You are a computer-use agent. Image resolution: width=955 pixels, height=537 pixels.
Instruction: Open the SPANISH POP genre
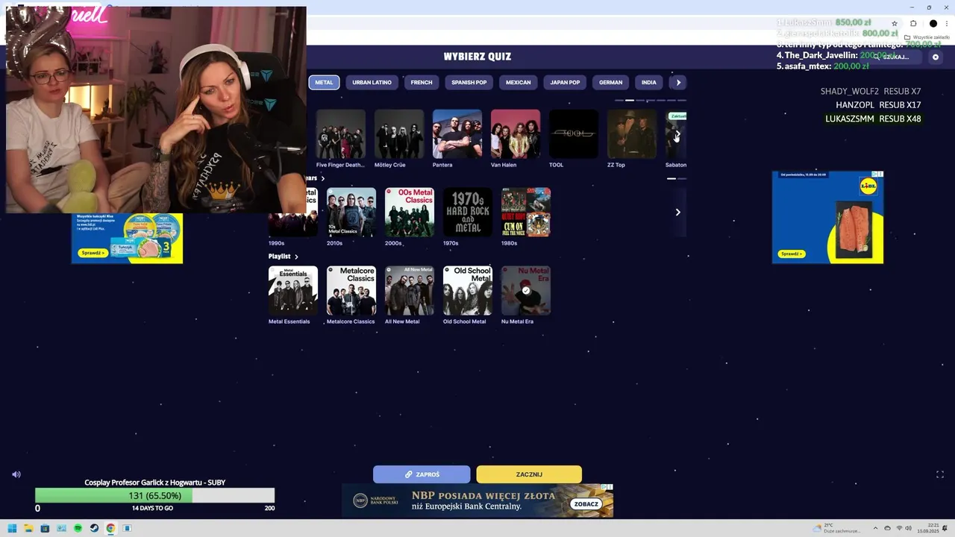[469, 82]
